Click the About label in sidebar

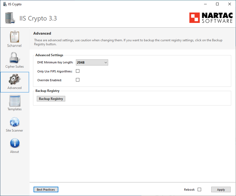coord(14,152)
